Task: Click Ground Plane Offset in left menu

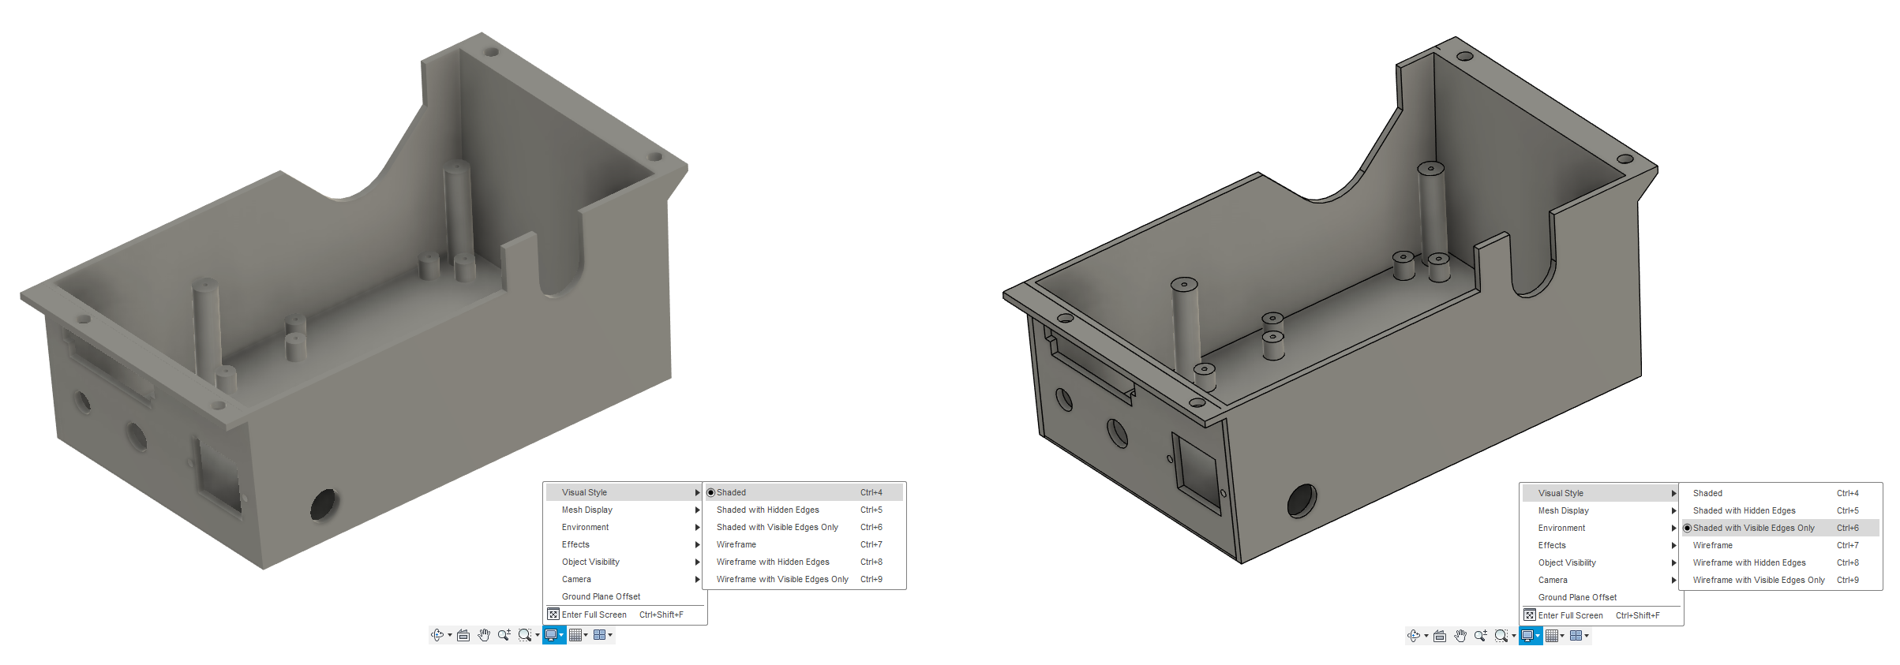Action: tap(601, 596)
